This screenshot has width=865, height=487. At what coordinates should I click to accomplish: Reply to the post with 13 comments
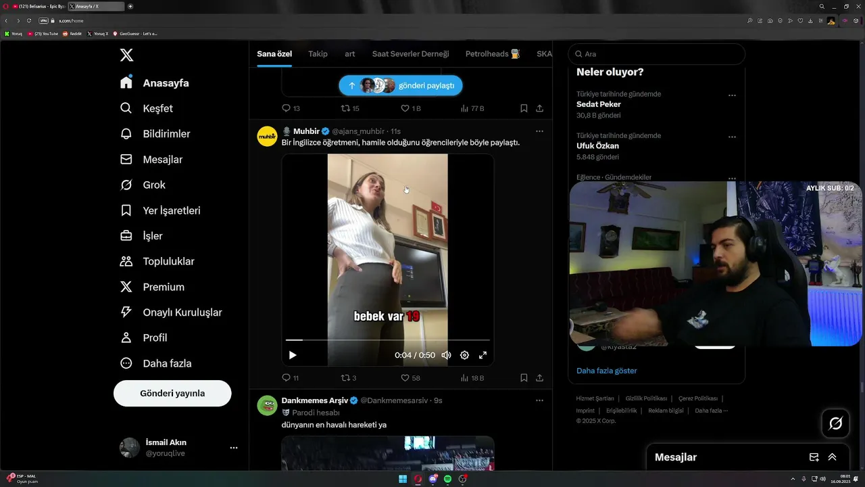291,108
